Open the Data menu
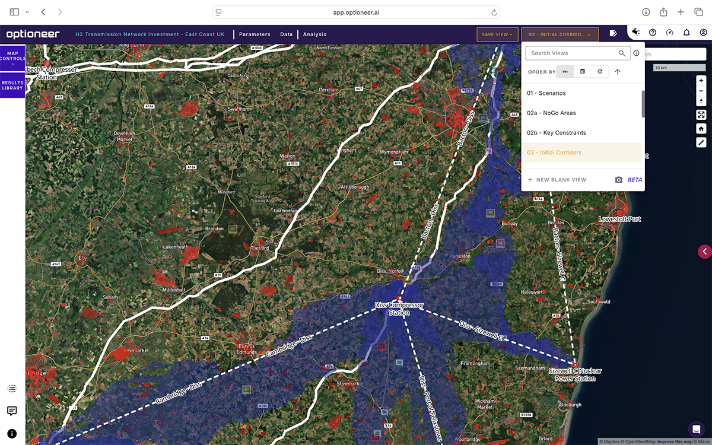Viewport: 712px width, 445px height. (287, 34)
